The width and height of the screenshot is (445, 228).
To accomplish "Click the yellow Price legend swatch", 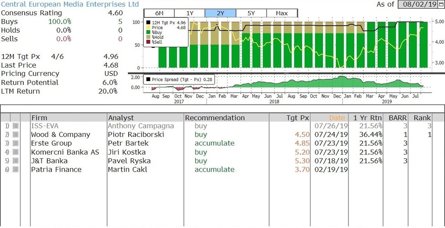I will pos(148,27).
